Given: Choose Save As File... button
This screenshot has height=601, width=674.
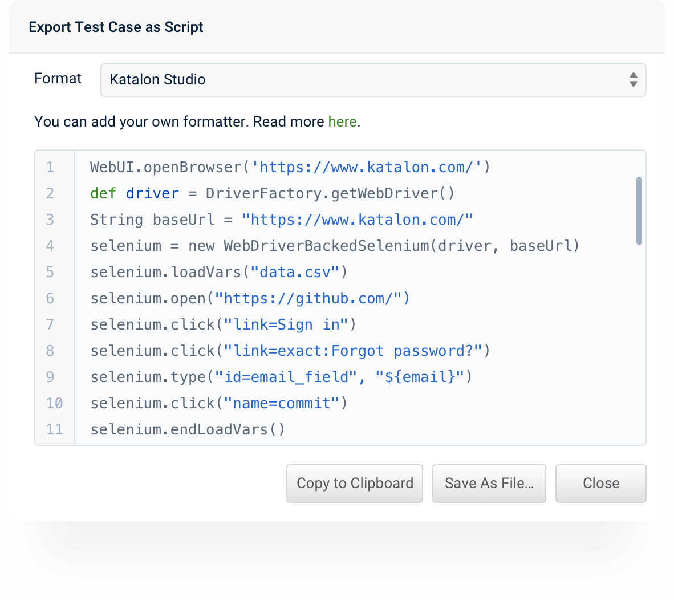Looking at the screenshot, I should click(489, 483).
